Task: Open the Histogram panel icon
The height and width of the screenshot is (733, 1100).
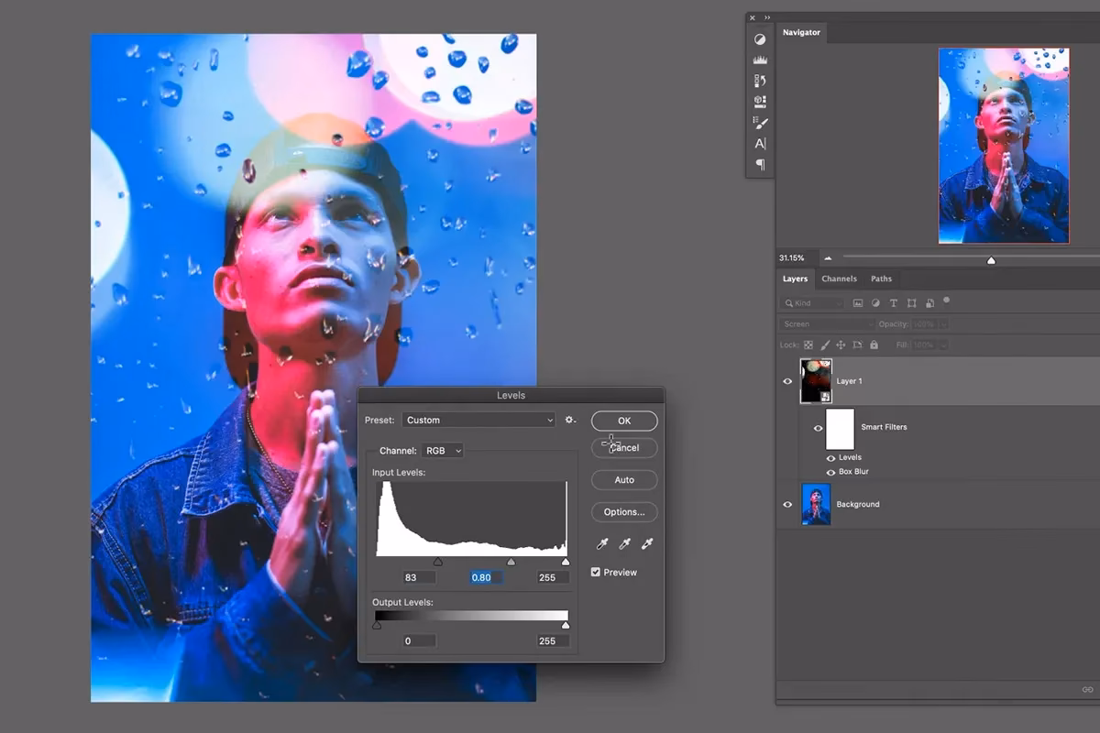Action: tap(759, 59)
